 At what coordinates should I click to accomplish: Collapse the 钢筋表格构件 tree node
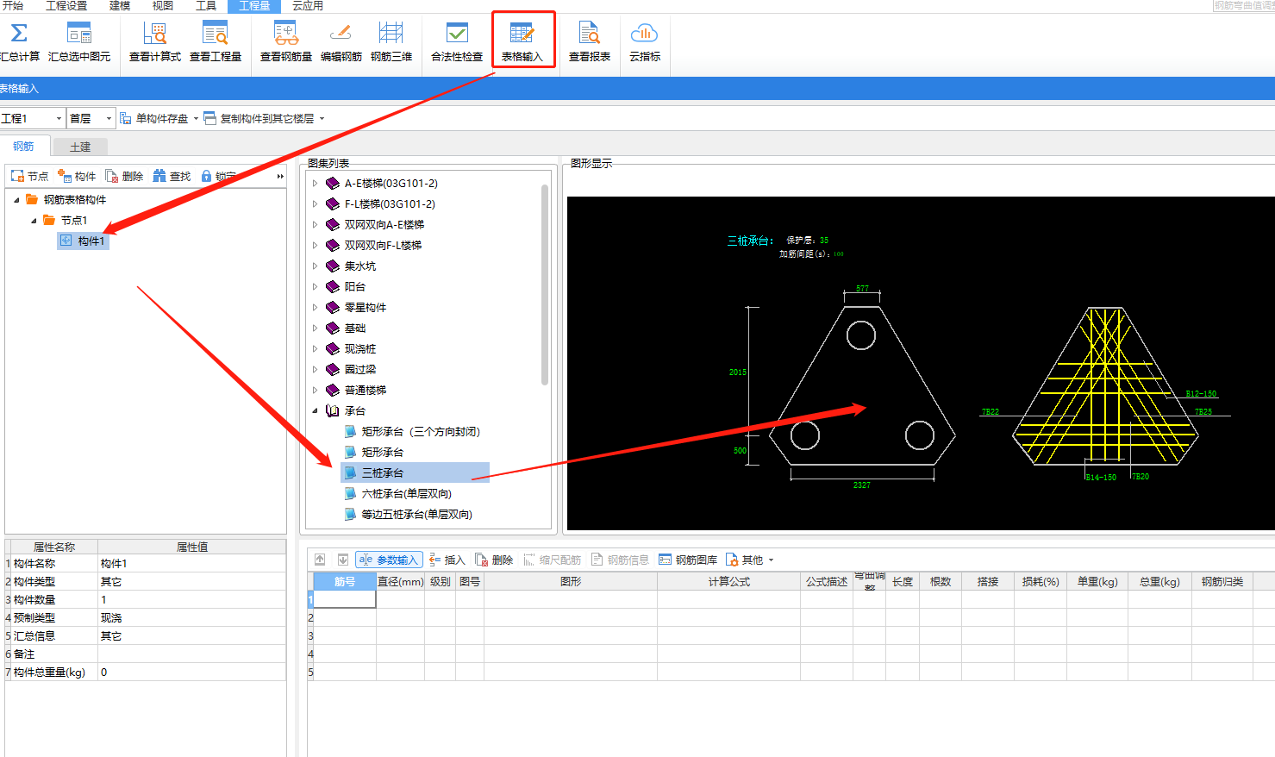pos(16,199)
